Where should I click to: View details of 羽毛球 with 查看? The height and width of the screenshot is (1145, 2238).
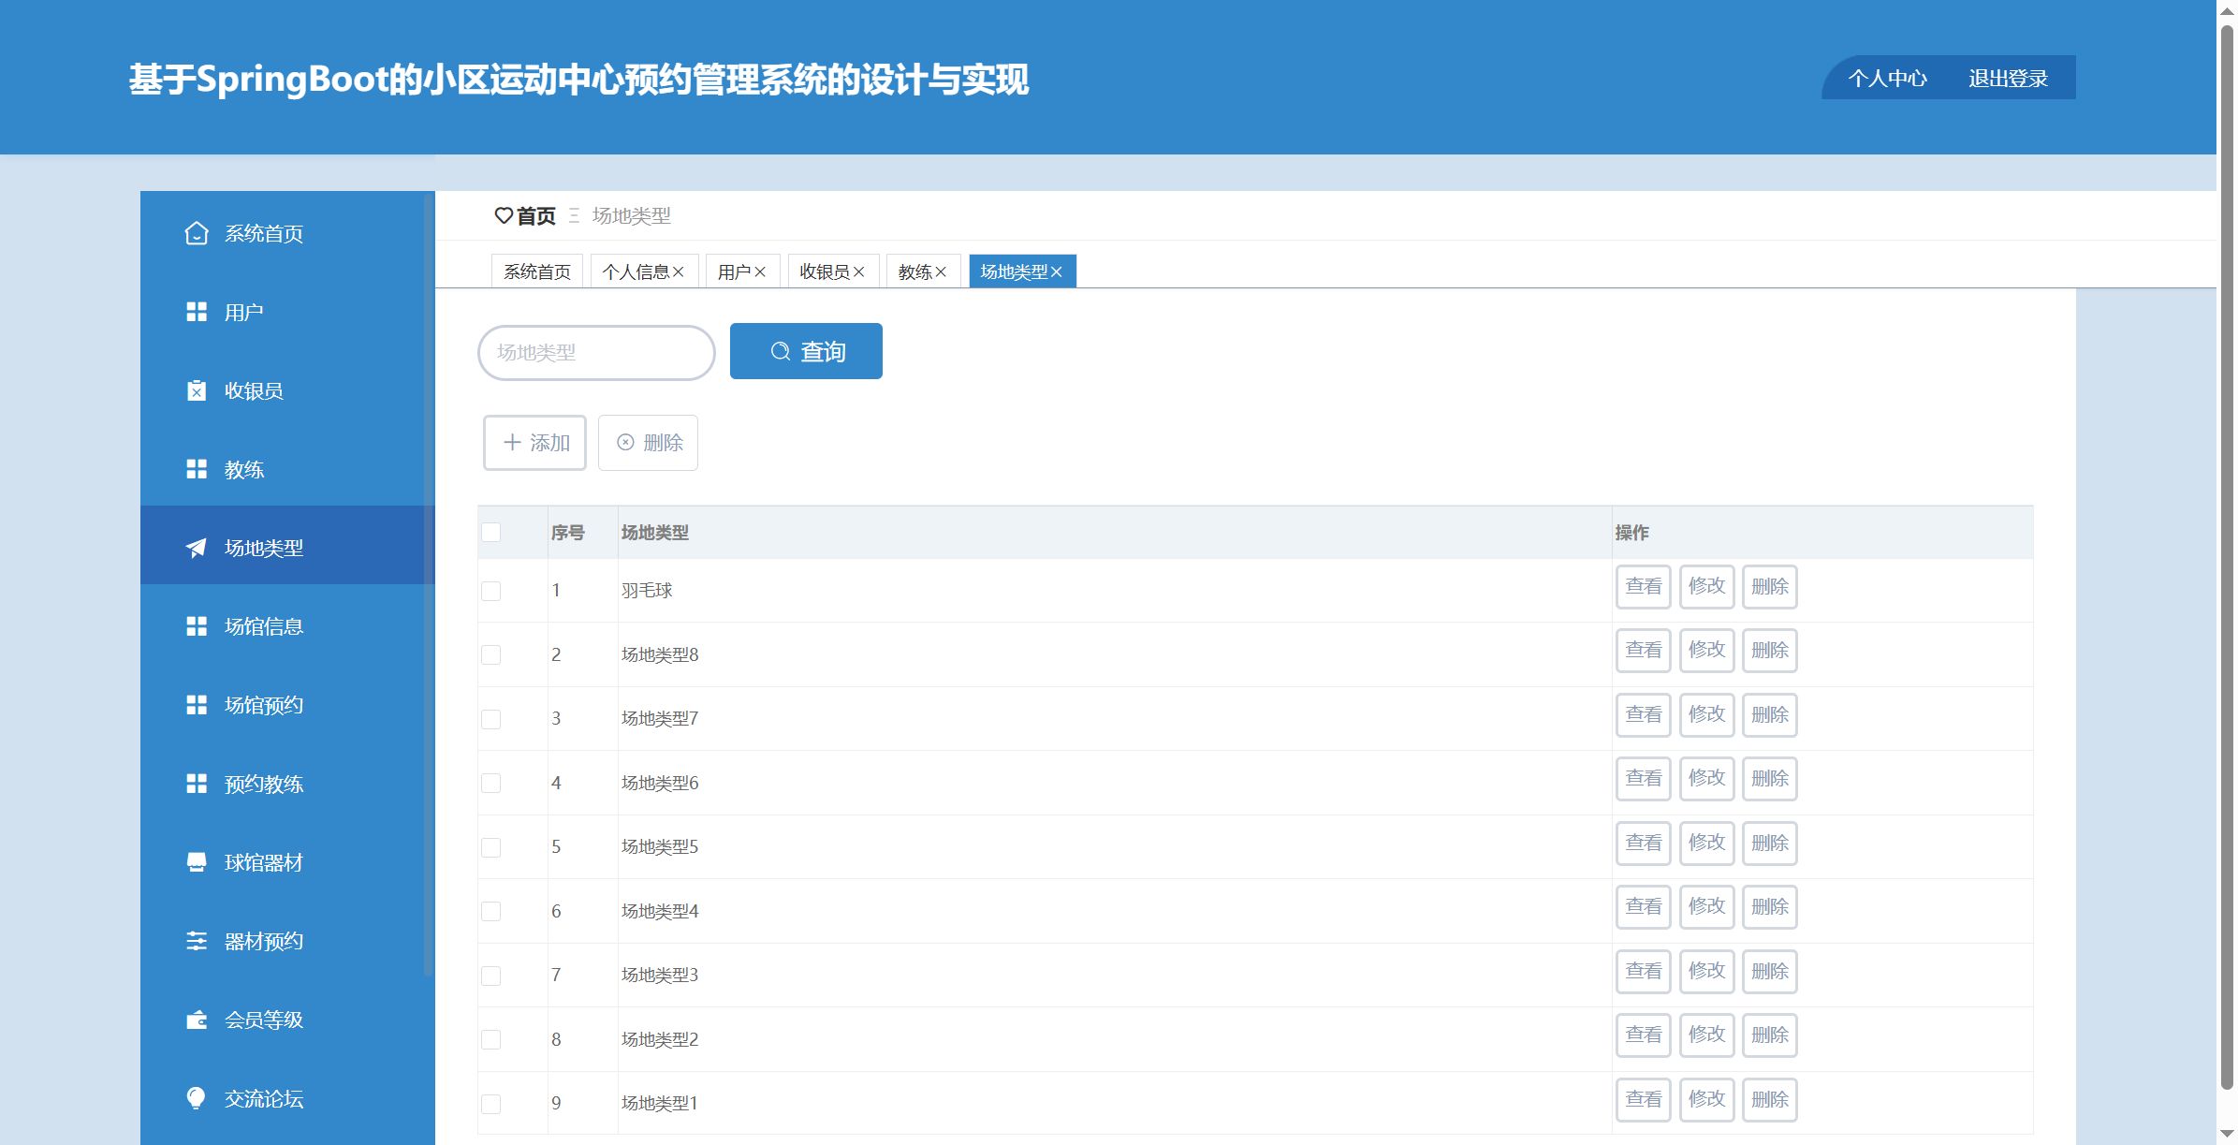click(x=1644, y=586)
